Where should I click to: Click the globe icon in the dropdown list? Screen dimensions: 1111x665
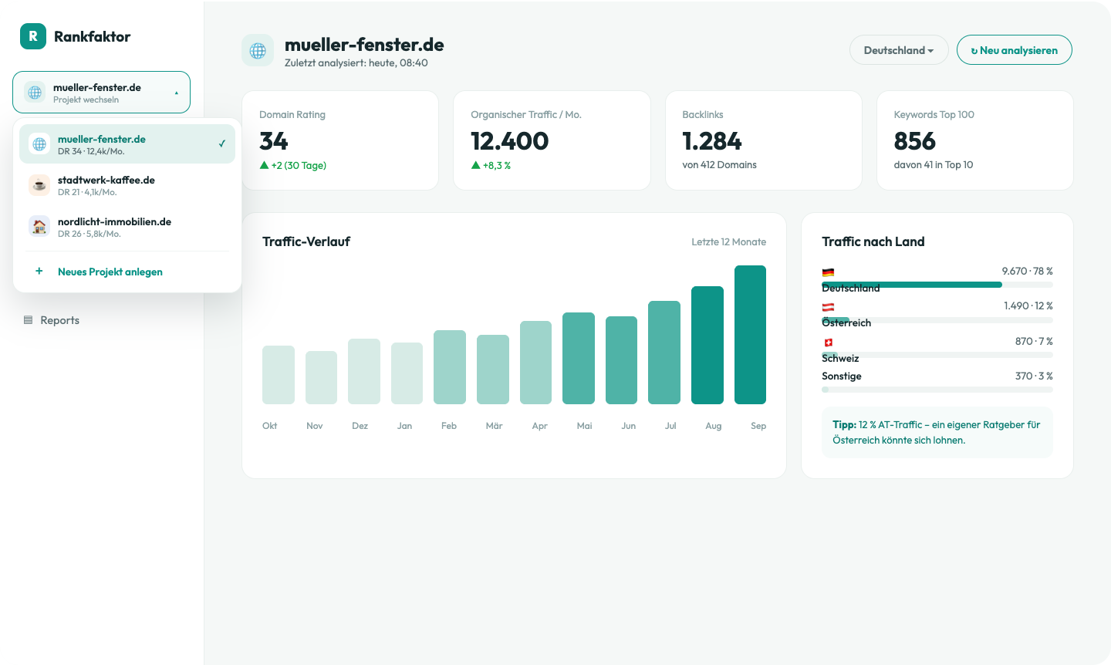point(39,144)
